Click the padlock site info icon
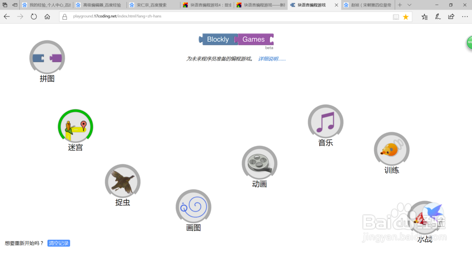 pos(65,17)
